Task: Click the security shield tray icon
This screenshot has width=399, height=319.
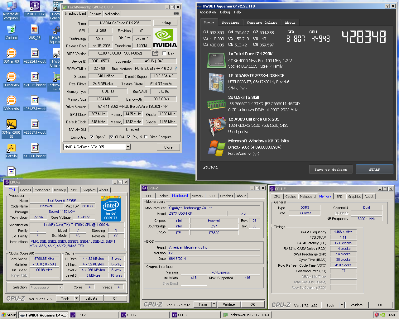Action: tap(377, 315)
